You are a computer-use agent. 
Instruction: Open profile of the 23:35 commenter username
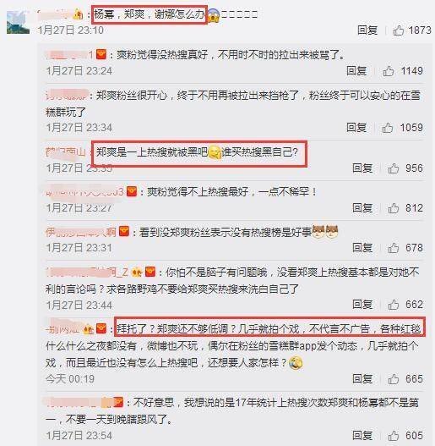65,152
